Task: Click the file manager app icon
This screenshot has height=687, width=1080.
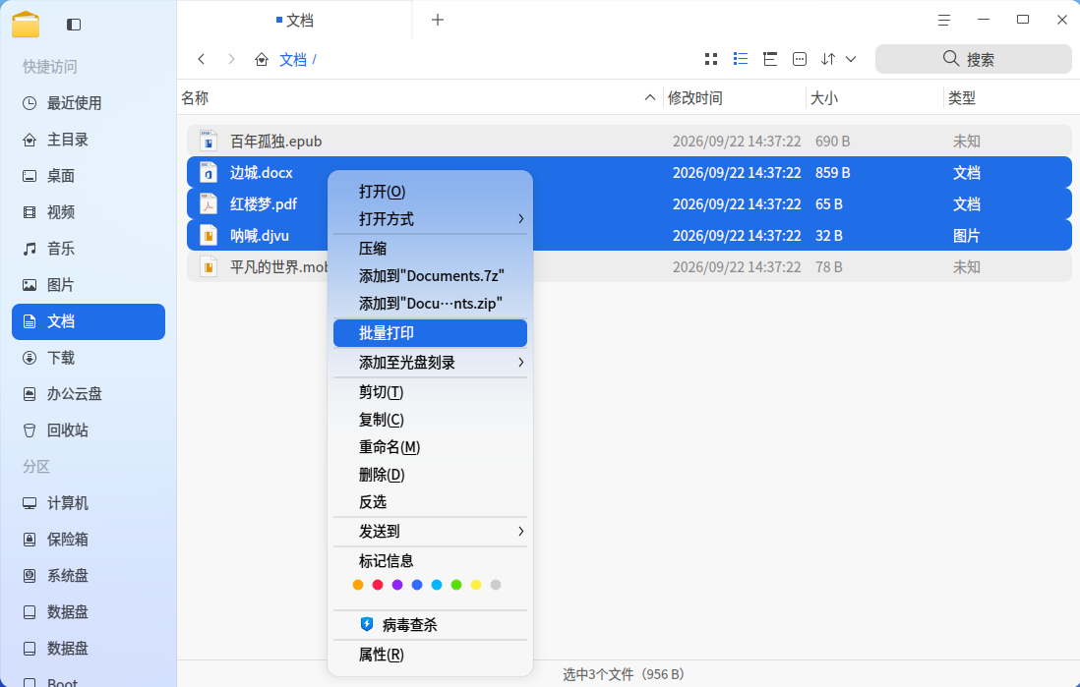Action: click(x=26, y=25)
